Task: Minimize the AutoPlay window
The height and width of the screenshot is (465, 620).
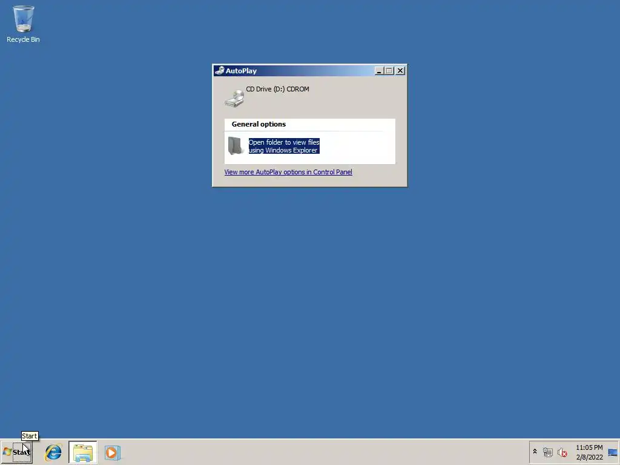Action: point(379,71)
